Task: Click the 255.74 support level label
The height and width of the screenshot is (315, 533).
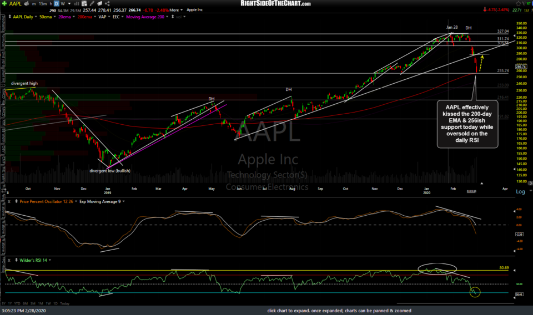Action: point(503,70)
